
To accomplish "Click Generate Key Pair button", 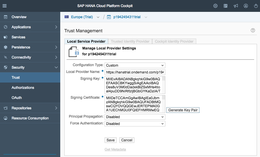I will [x=183, y=110].
